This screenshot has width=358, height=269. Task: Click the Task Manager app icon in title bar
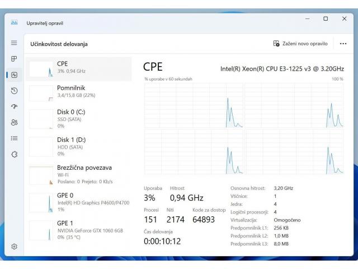pyautogui.click(x=14, y=22)
